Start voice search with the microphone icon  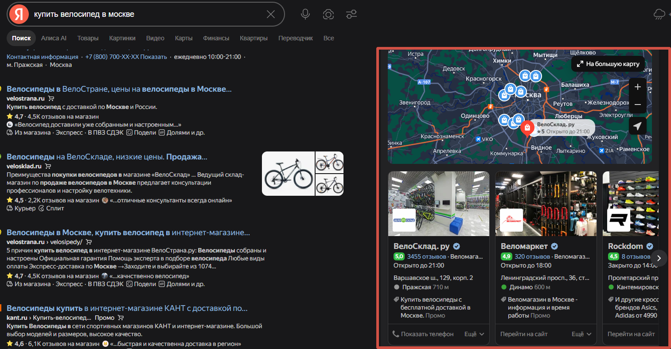[x=305, y=14]
